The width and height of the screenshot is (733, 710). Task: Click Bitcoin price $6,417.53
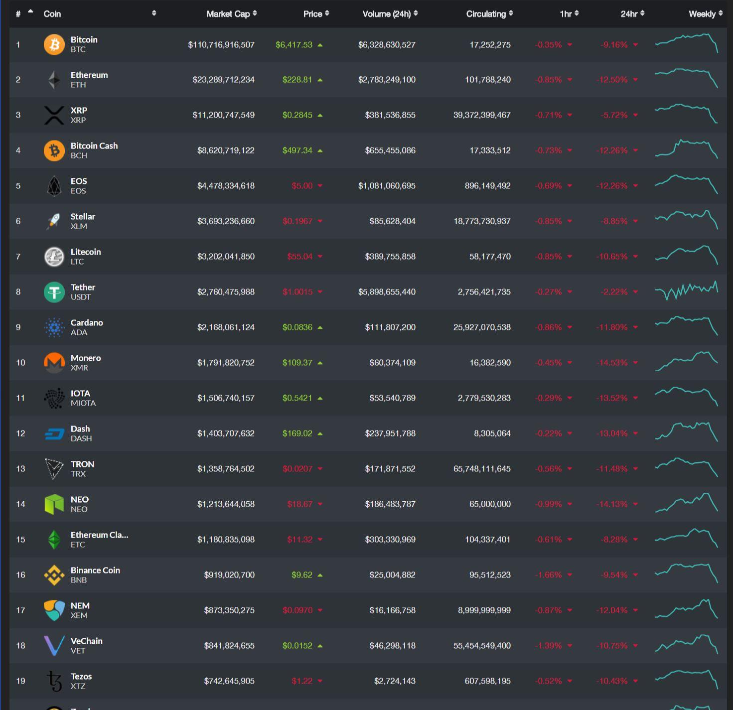(x=294, y=45)
